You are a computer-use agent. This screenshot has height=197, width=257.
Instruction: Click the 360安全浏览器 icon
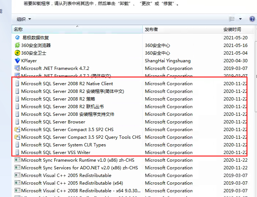coord(17,45)
